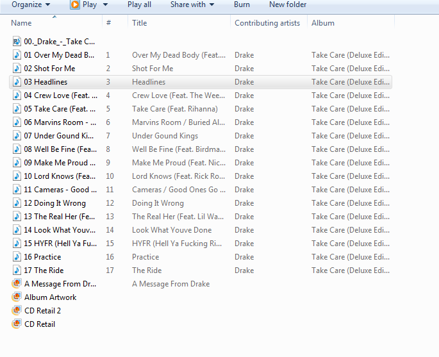Click the Burn toolbar button

[x=242, y=4]
